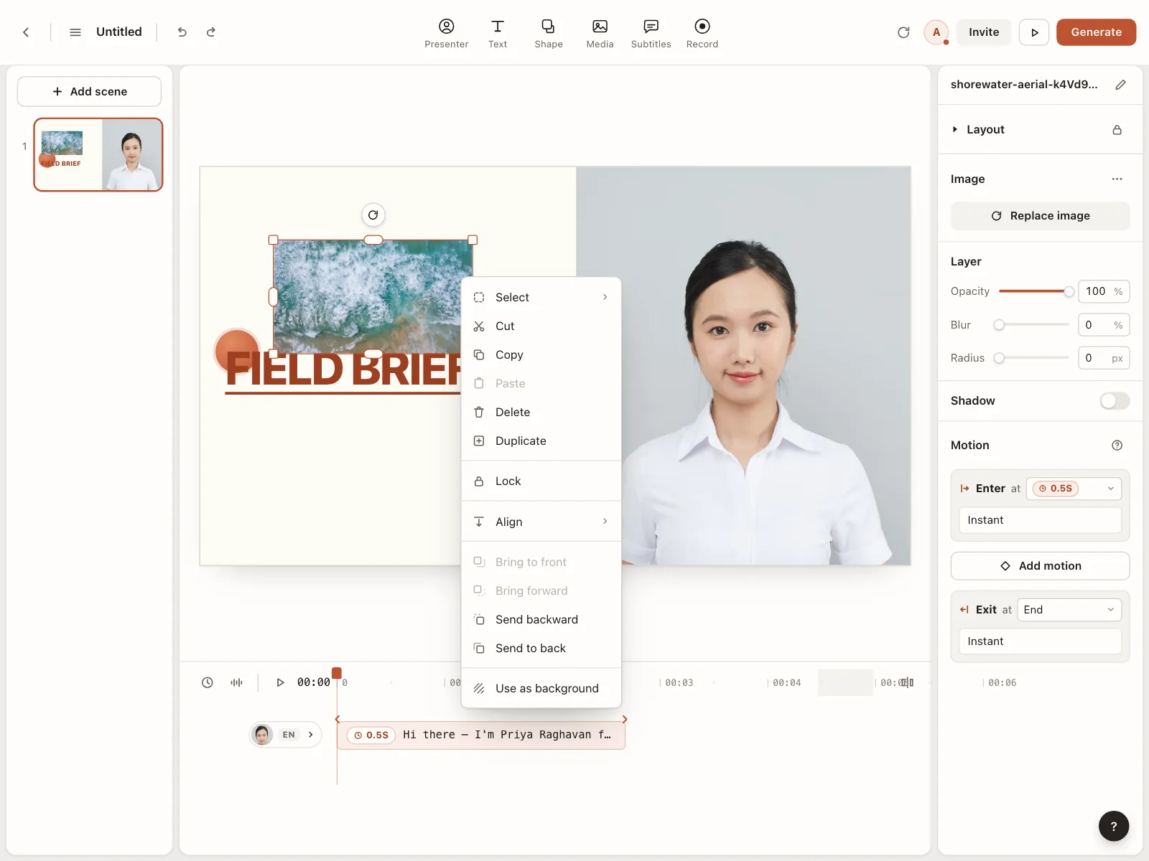Choose the Exit Instant animation field
The height and width of the screenshot is (861, 1149).
coord(1040,641)
